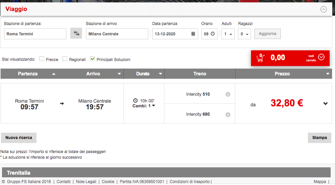Collapse the Viaggio panel with chevron icon
Viewport: 335px width, 185px height.
(323, 9)
